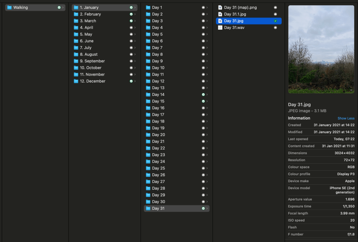The image size is (358, 242).
Task: Select the 3. March folder
Action: (88, 21)
